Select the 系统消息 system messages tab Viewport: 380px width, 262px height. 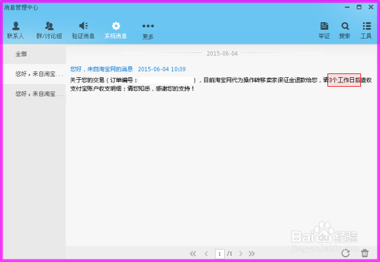116,30
